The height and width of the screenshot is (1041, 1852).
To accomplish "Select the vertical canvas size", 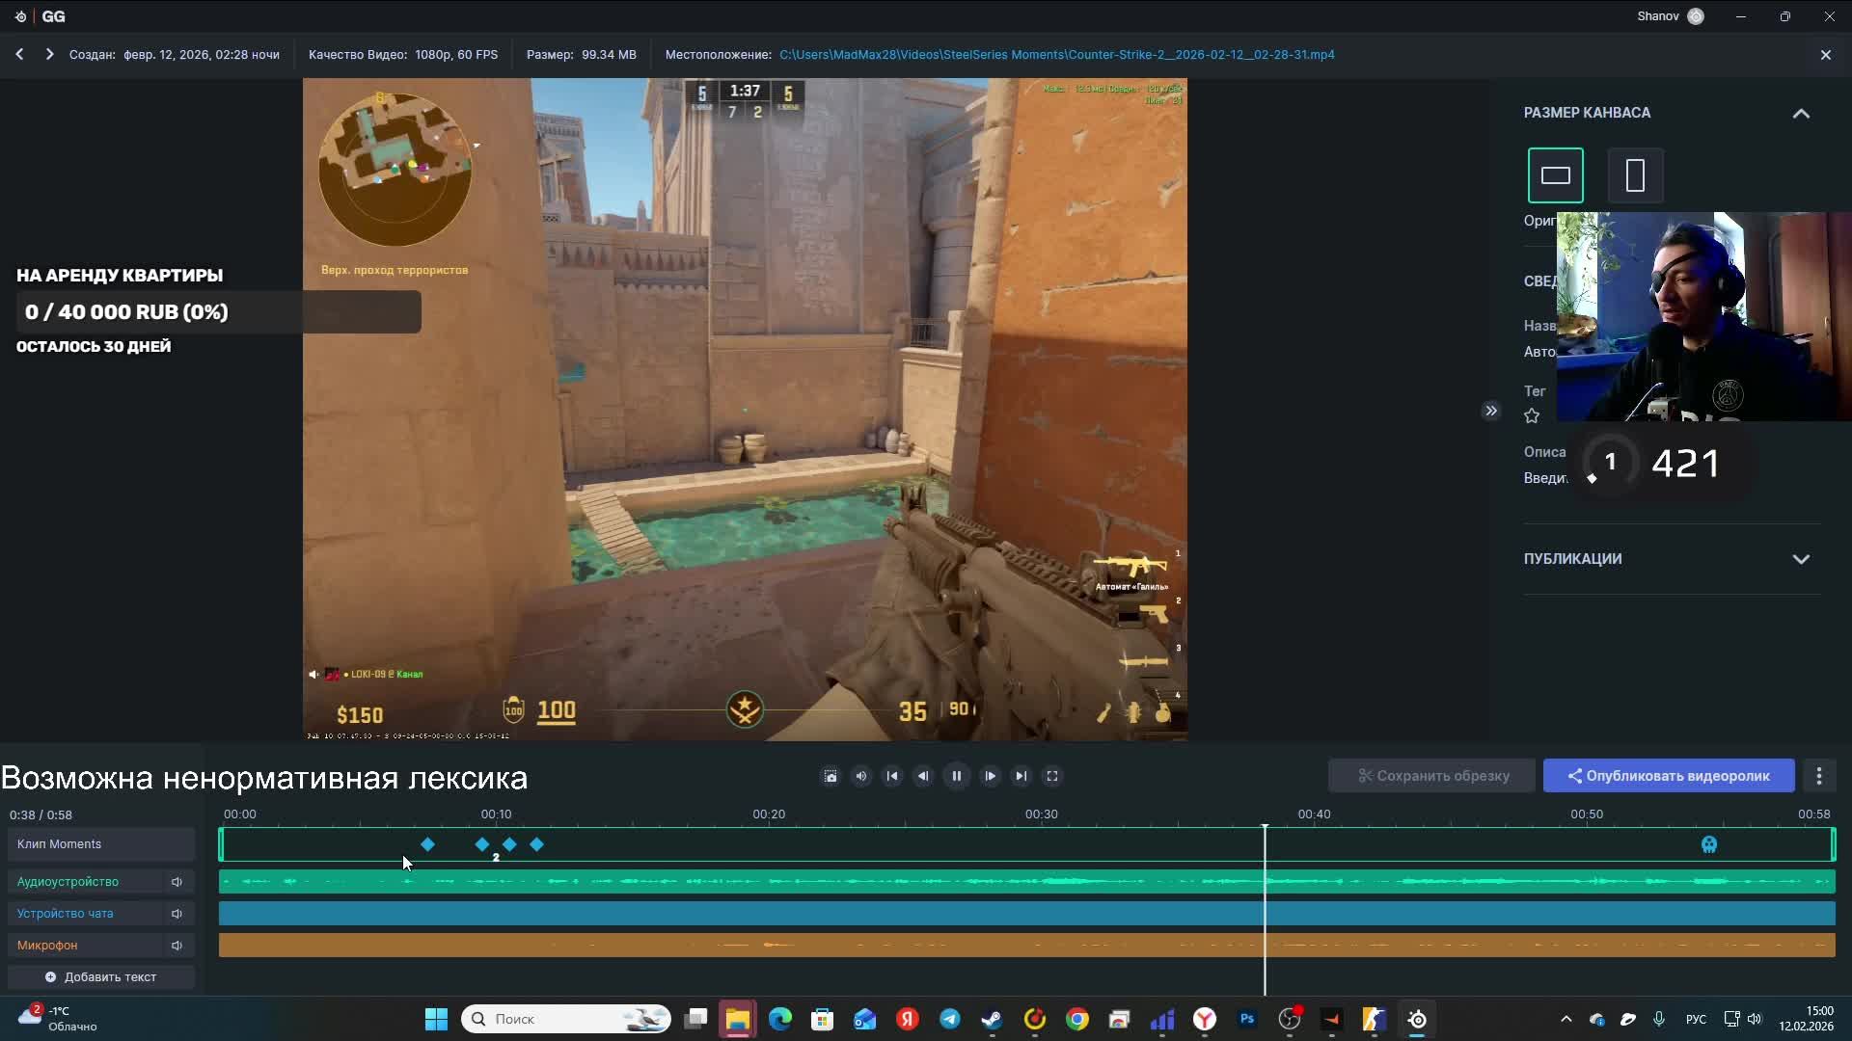I will [x=1635, y=175].
